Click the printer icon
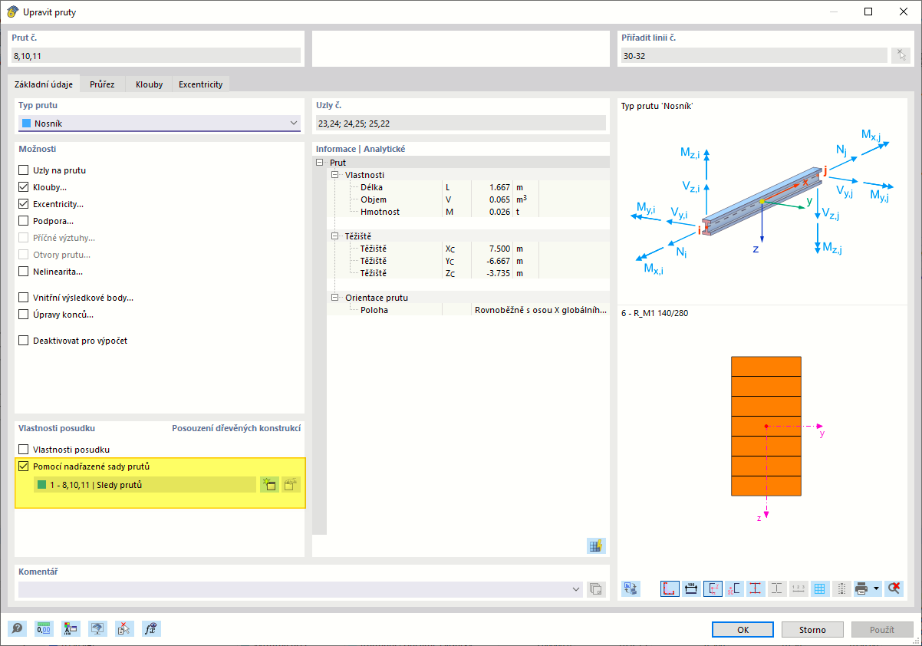 [x=862, y=588]
